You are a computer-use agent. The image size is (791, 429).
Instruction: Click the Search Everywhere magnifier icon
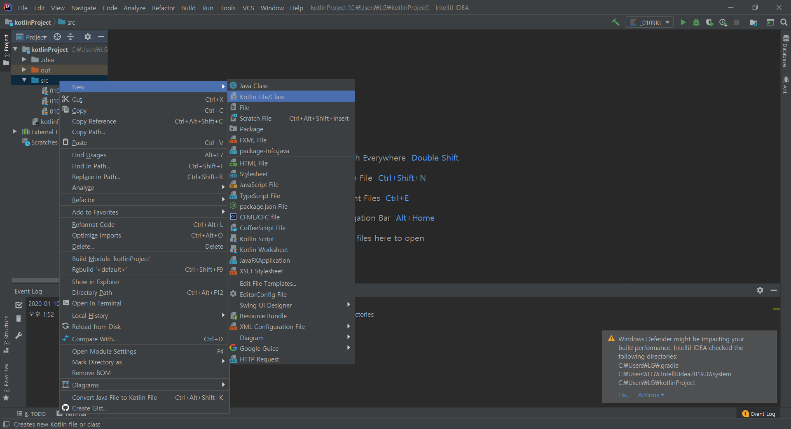[x=784, y=22]
